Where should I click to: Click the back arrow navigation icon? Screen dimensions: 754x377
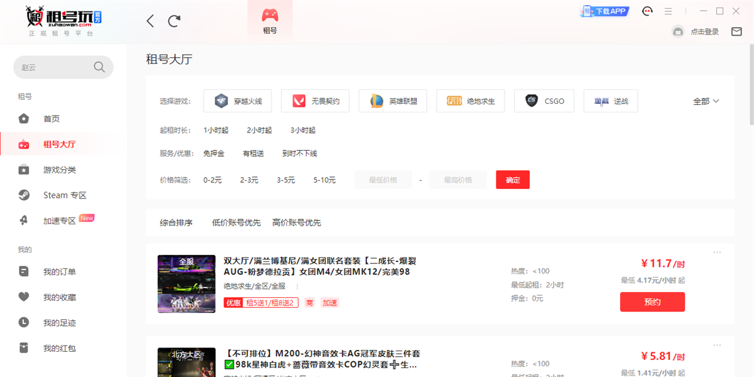150,21
